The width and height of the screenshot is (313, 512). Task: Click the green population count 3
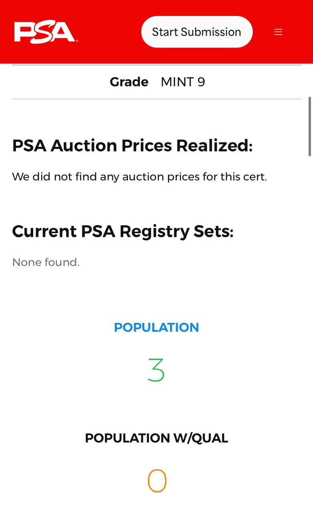point(156,370)
